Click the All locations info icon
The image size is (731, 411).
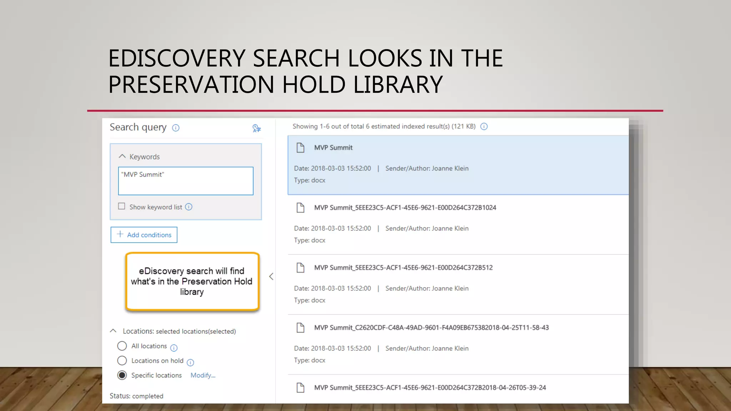click(174, 348)
